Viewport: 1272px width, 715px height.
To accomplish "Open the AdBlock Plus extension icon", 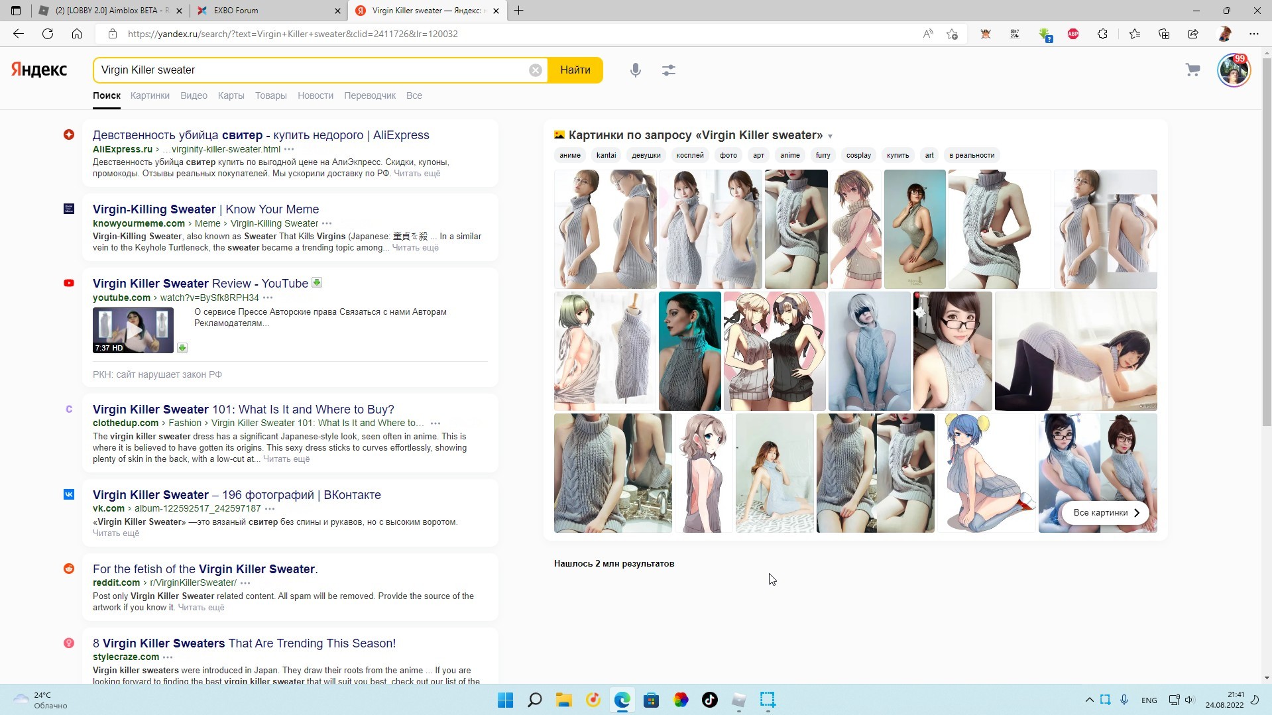I will click(x=1073, y=34).
